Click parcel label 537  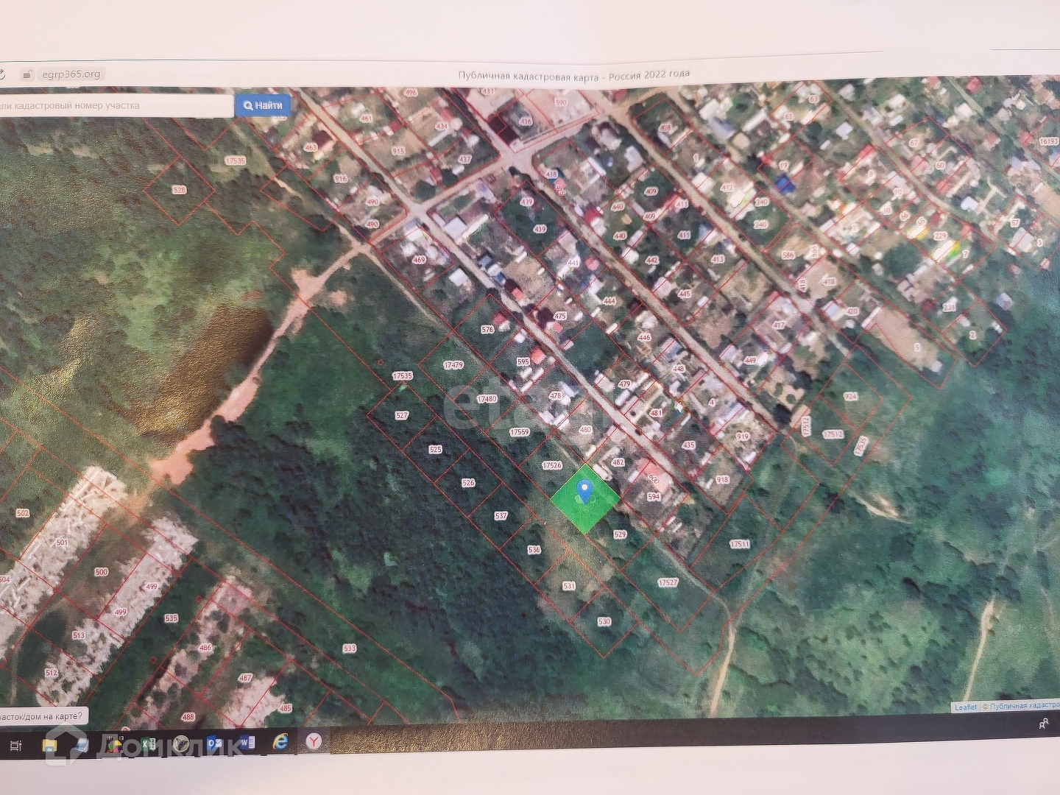point(501,515)
